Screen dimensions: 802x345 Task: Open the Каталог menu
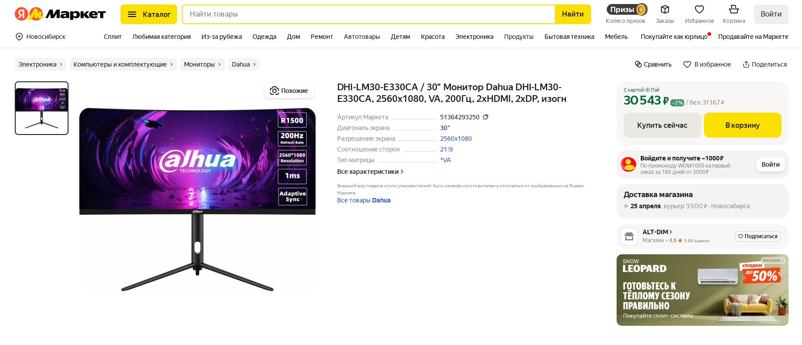click(x=149, y=14)
